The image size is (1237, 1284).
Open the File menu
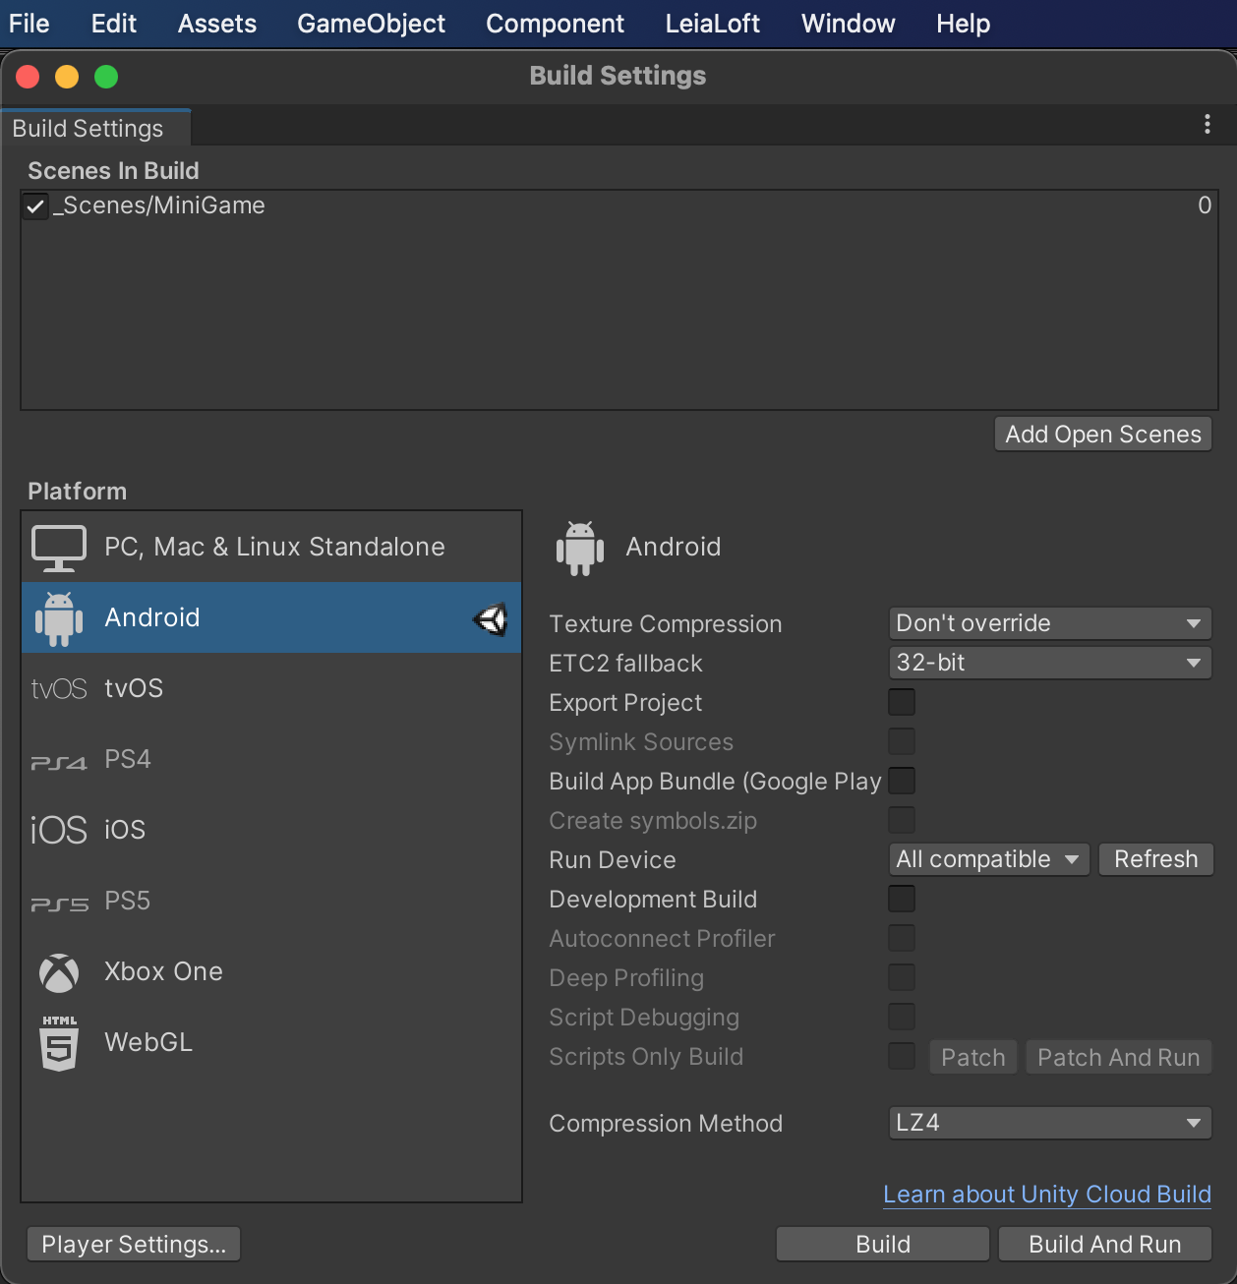coord(29,24)
